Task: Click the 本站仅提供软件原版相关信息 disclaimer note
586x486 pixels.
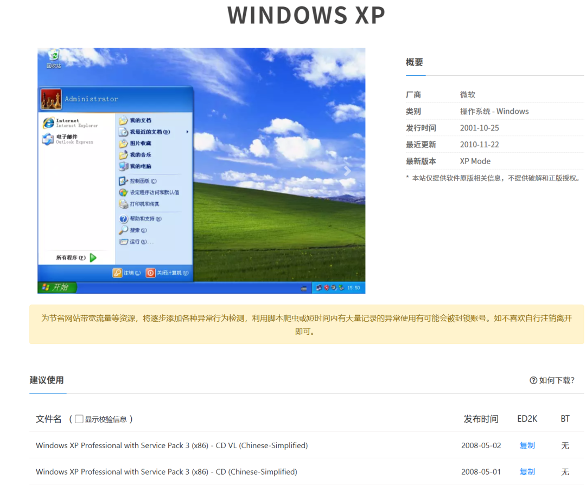Action: [494, 178]
